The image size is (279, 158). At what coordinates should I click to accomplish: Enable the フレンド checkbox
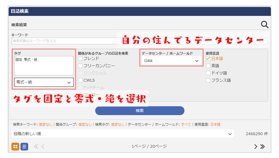tap(81, 59)
